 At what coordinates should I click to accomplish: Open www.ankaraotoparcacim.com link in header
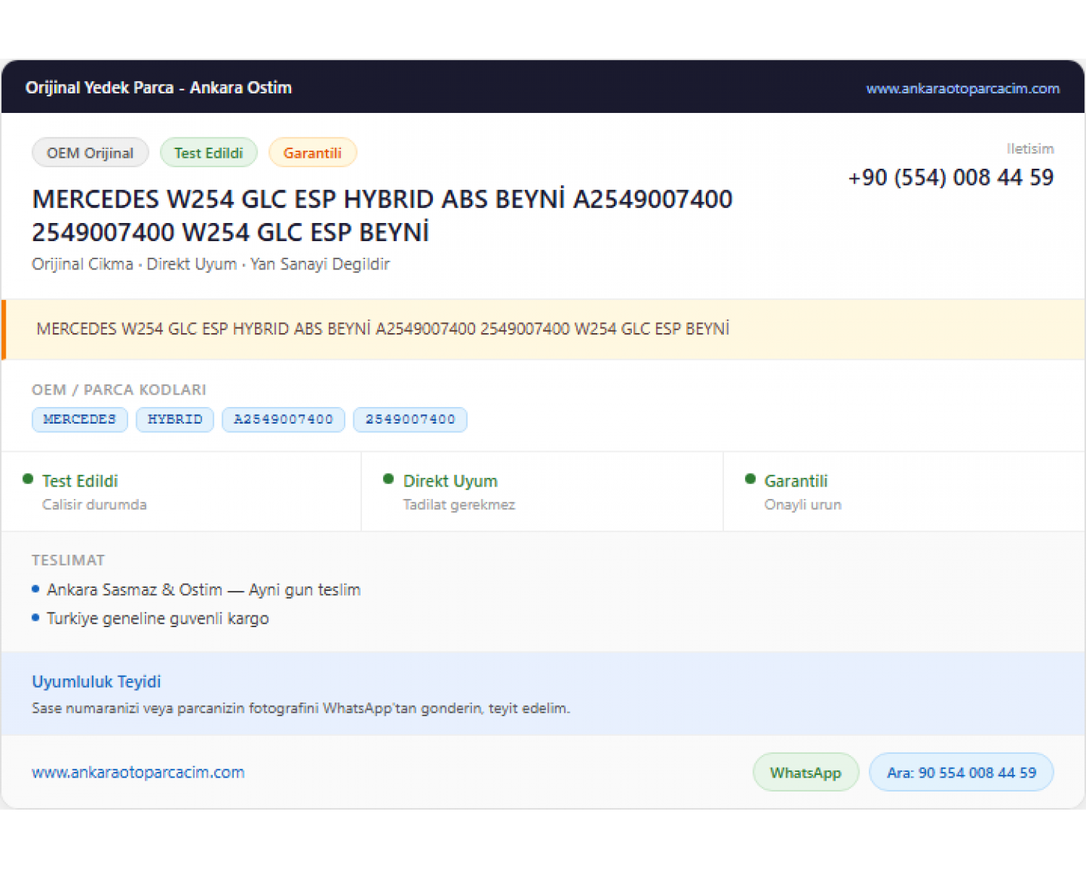[x=963, y=88]
